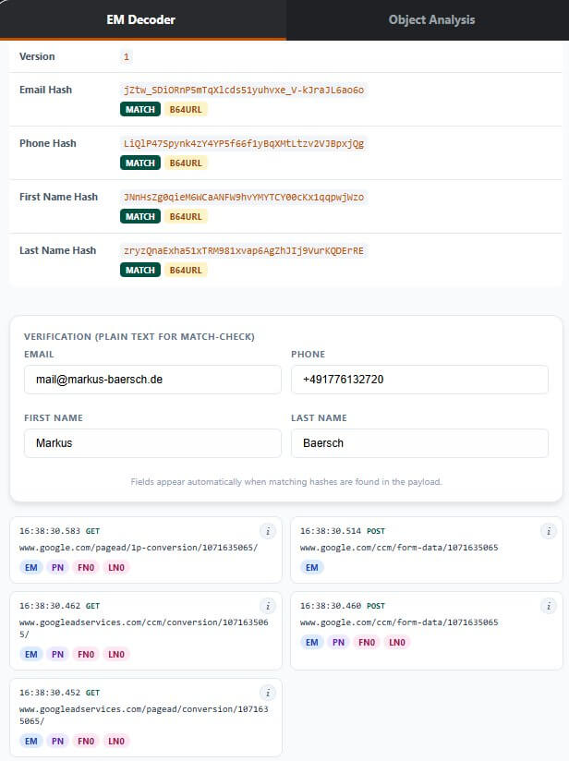
Task: Click PN tag in 1p-conversion request card
Action: tap(58, 568)
